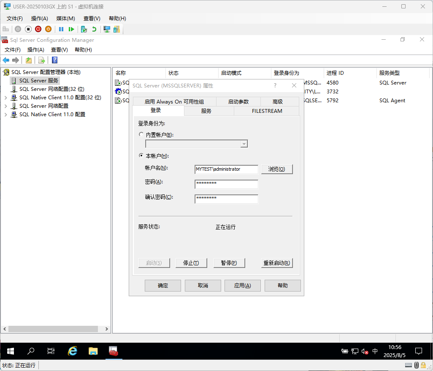Click the SQL Configuration Manager taskbar icon

click(x=114, y=351)
